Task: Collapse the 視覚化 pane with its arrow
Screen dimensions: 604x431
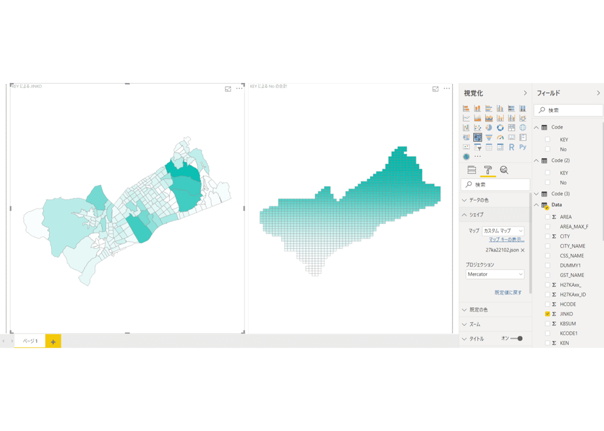Action: [x=525, y=93]
